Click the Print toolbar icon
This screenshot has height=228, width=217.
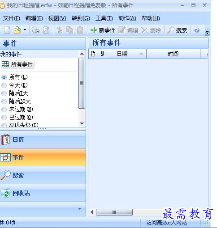click(x=35, y=30)
